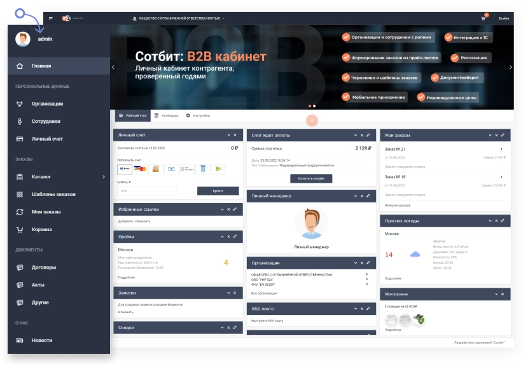Collapse the Организации widget
The height and width of the screenshot is (368, 528).
[356, 263]
